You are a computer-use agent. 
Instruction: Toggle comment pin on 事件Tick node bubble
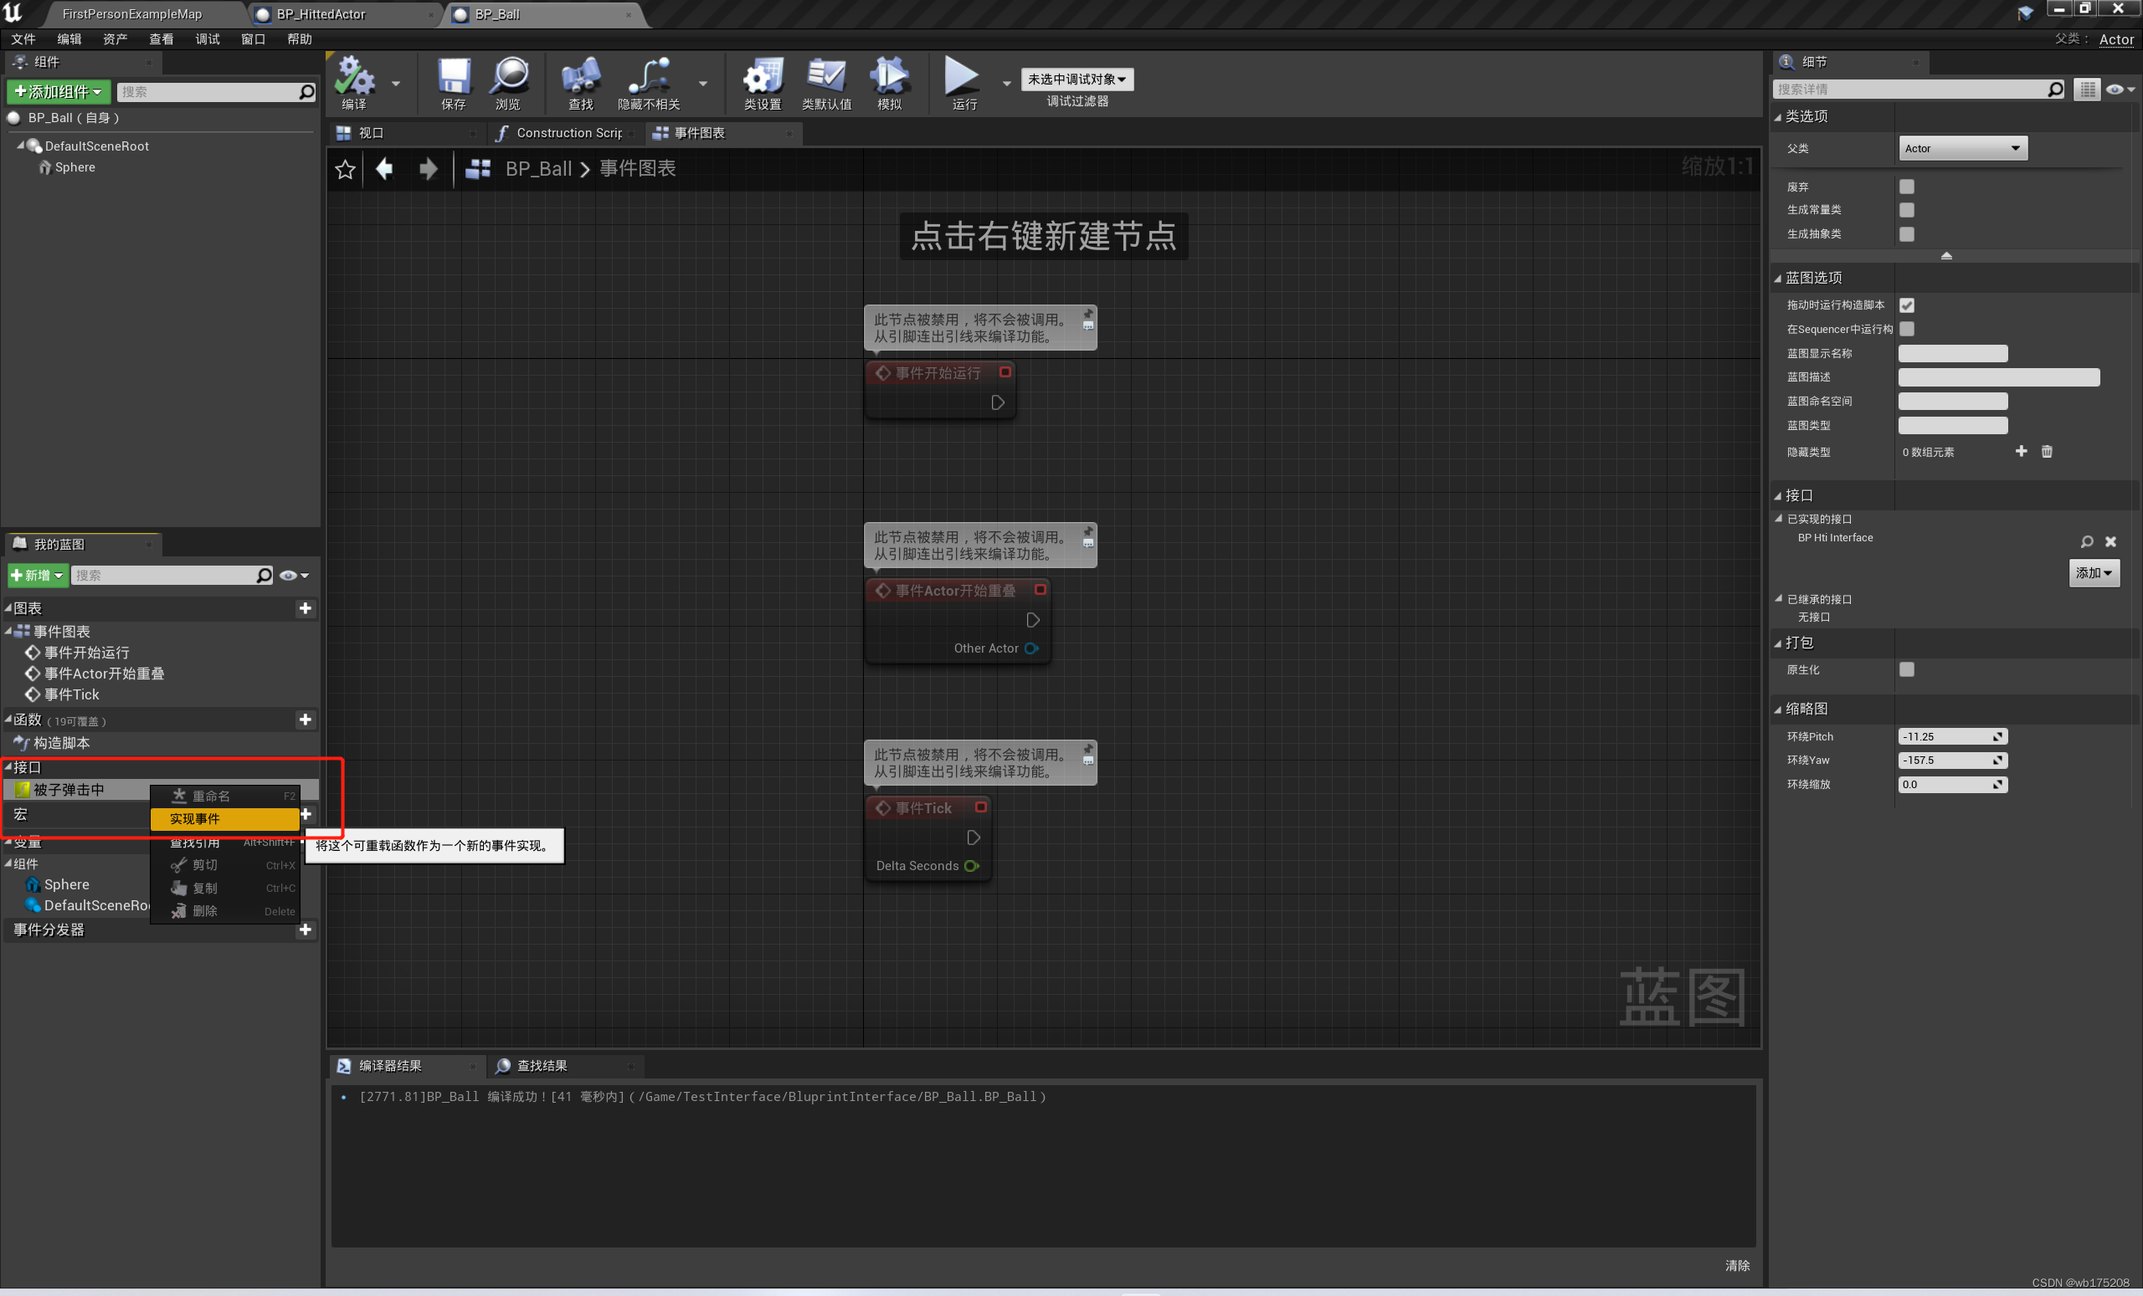[1088, 748]
